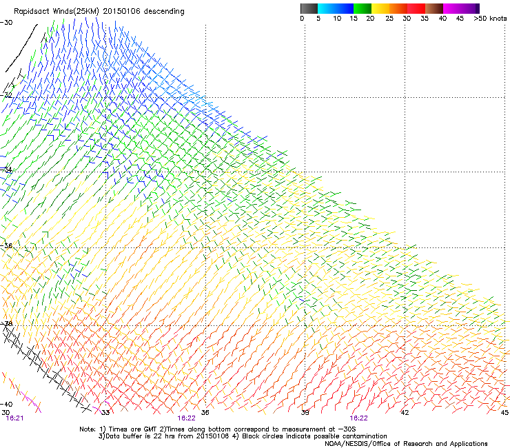
Task: Select the magenta-purple 40-50 knots legend band
Action: coord(461,8)
